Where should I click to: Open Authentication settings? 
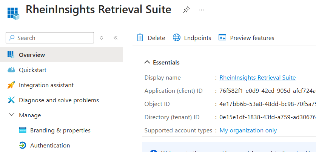(x=50, y=145)
